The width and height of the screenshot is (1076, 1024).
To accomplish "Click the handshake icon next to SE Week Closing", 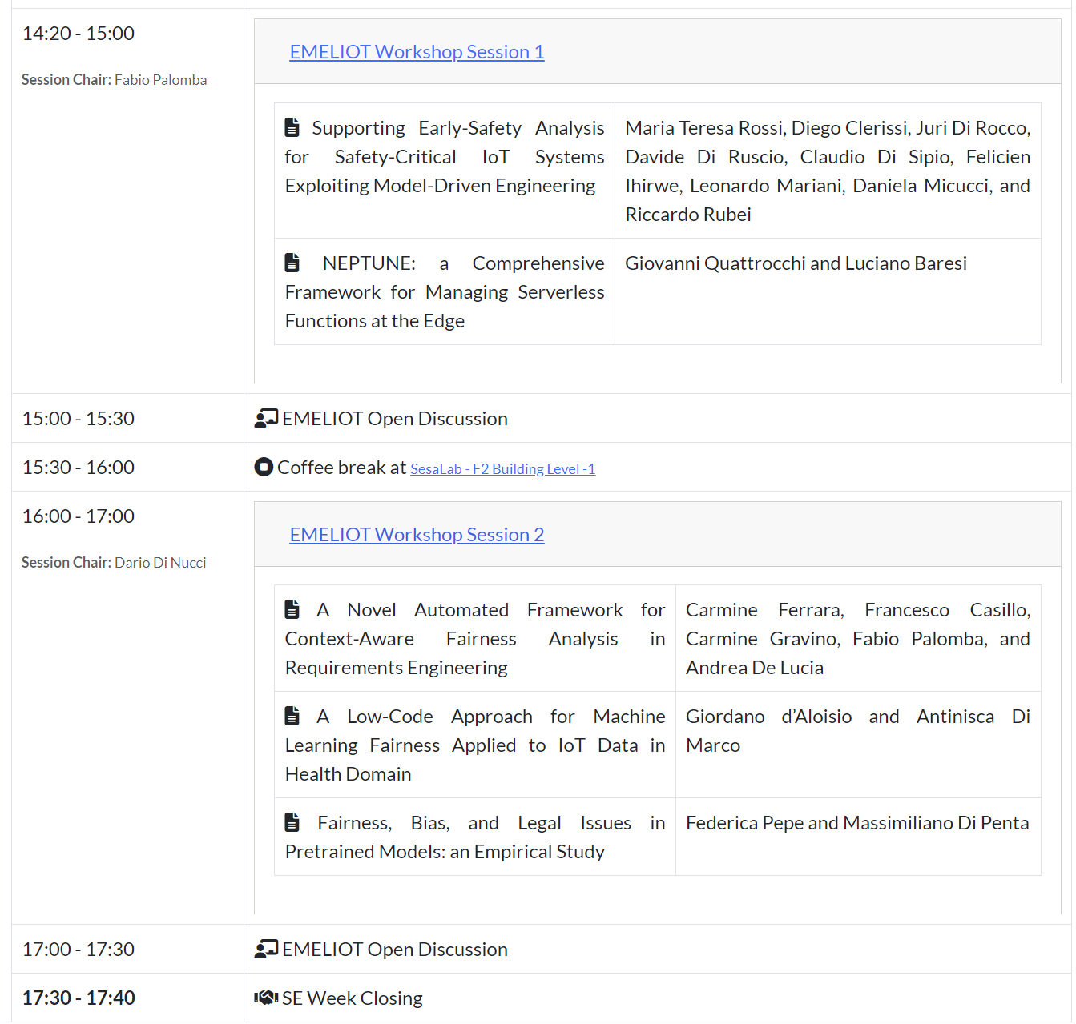I will click(266, 998).
